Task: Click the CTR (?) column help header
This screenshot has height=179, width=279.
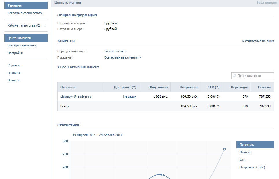Action: tap(214, 87)
